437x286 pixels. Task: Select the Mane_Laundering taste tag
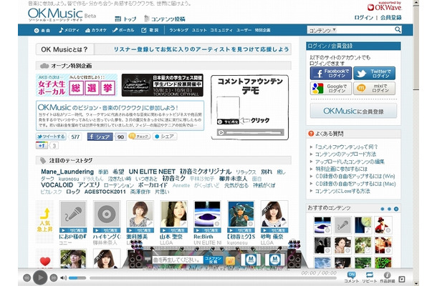tap(67, 172)
